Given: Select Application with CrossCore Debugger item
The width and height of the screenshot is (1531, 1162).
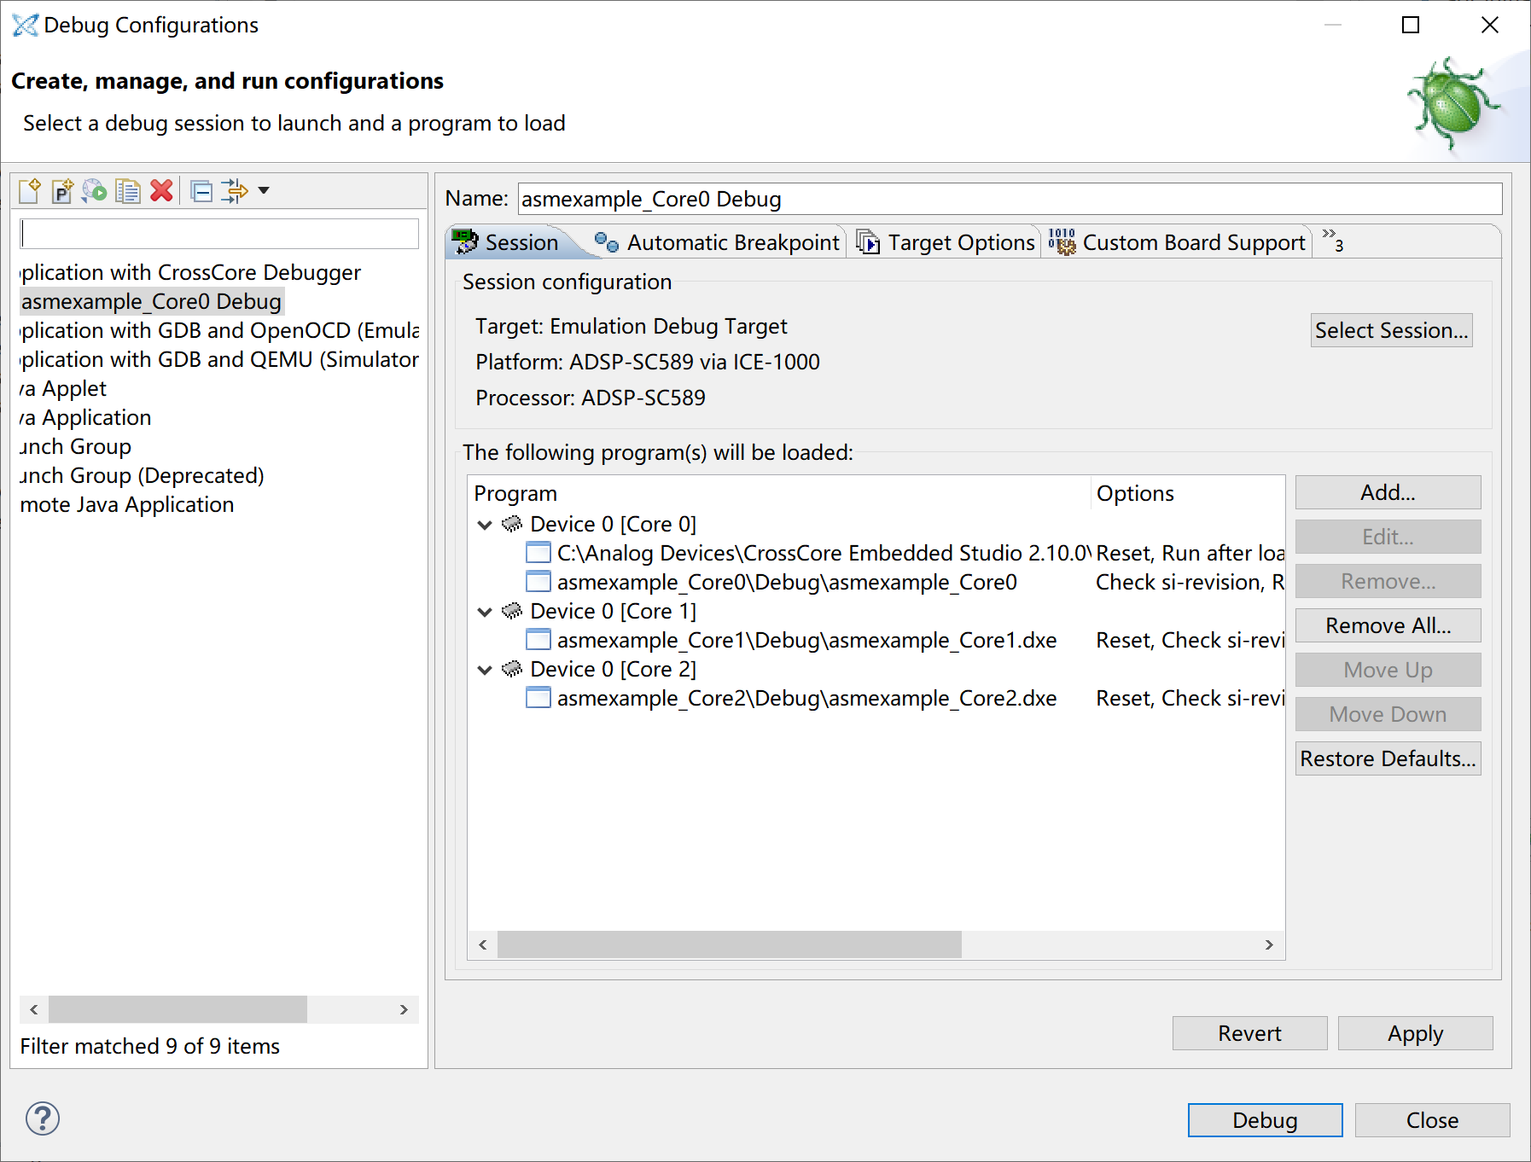Looking at the screenshot, I should point(190,272).
